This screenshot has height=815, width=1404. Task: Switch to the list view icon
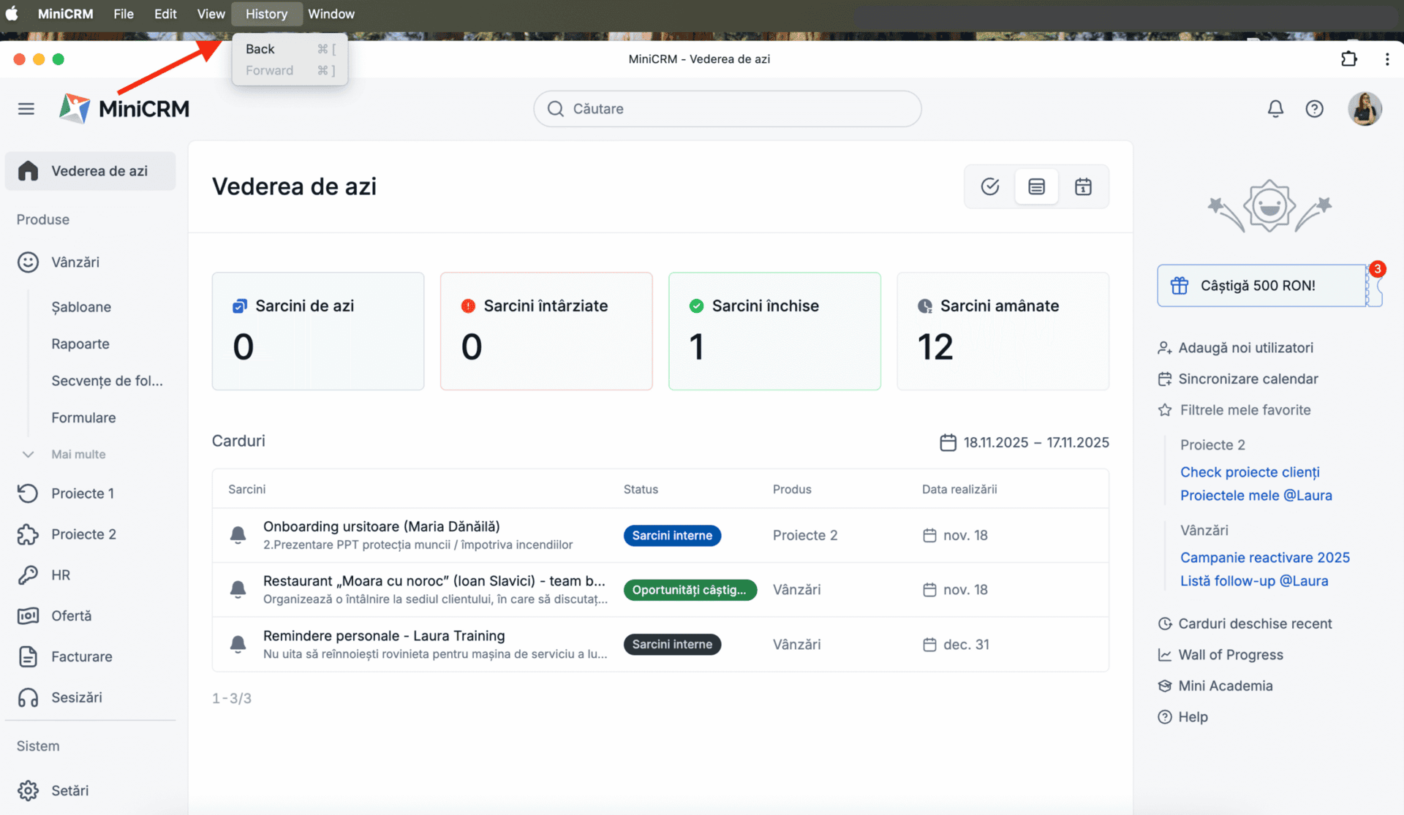[1036, 187]
